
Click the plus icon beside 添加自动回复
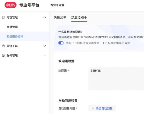[x=93, y=108]
